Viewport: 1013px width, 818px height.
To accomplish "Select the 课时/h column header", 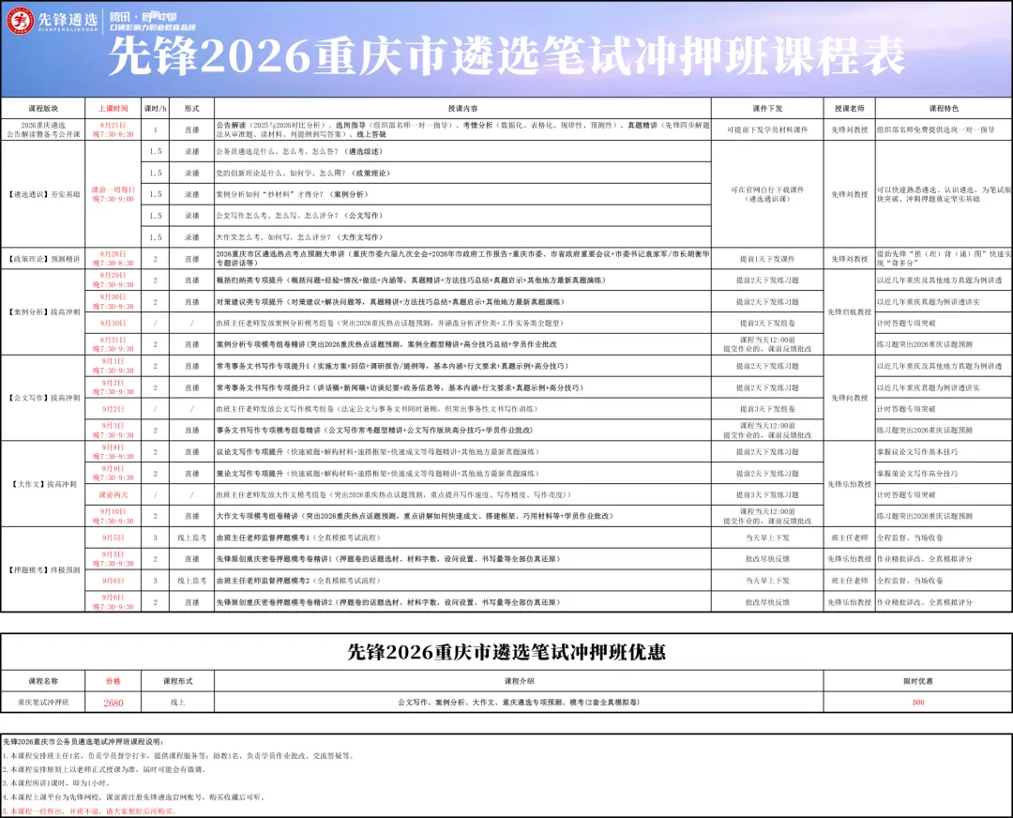I will pos(155,109).
